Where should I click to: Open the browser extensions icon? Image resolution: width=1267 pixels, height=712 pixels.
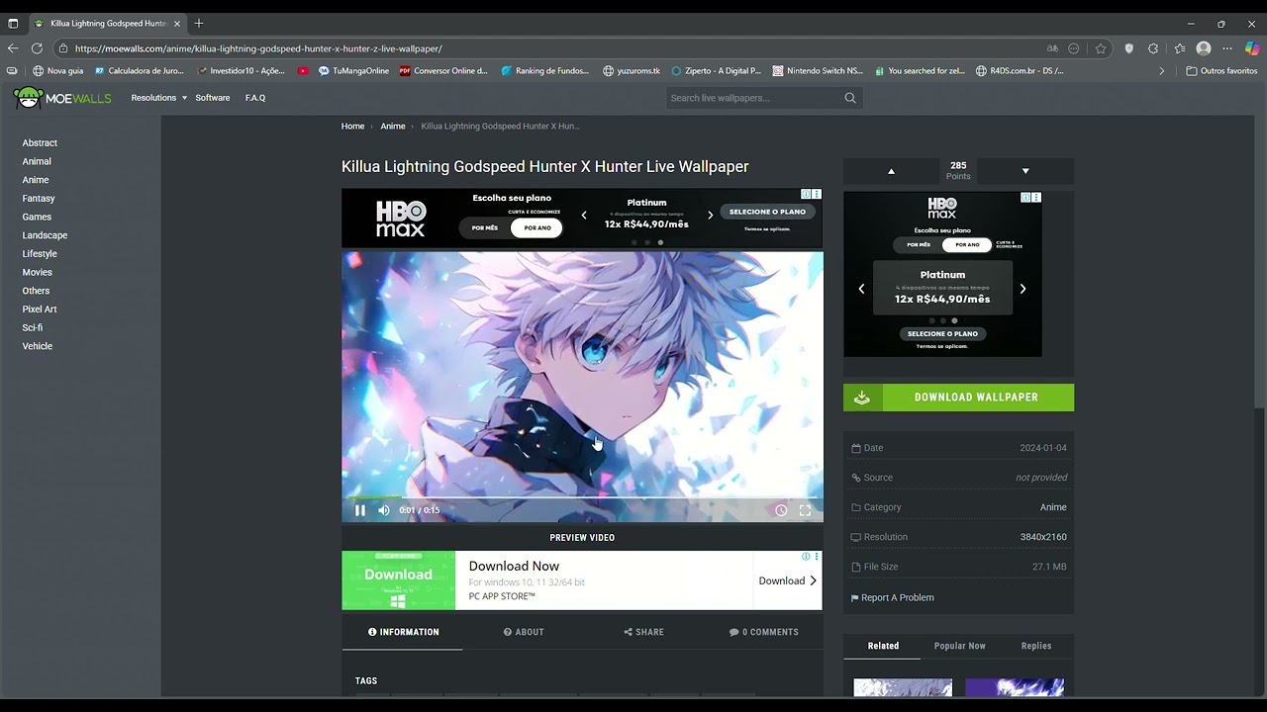click(x=1153, y=48)
